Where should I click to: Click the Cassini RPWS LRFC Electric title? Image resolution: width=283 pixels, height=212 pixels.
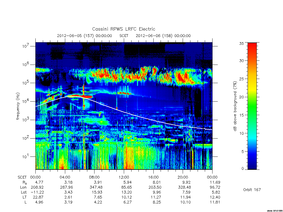pyautogui.click(x=124, y=29)
